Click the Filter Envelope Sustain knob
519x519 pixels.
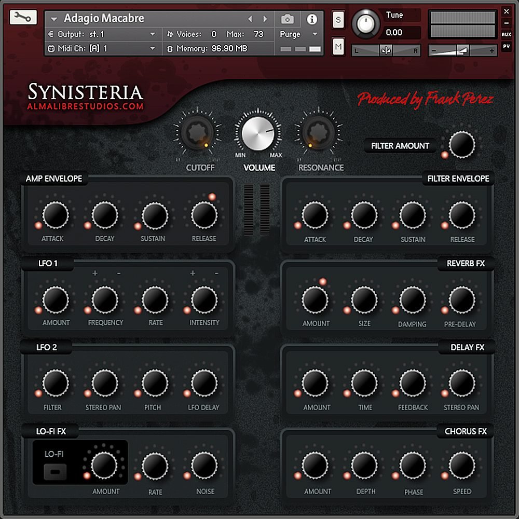tap(413, 215)
